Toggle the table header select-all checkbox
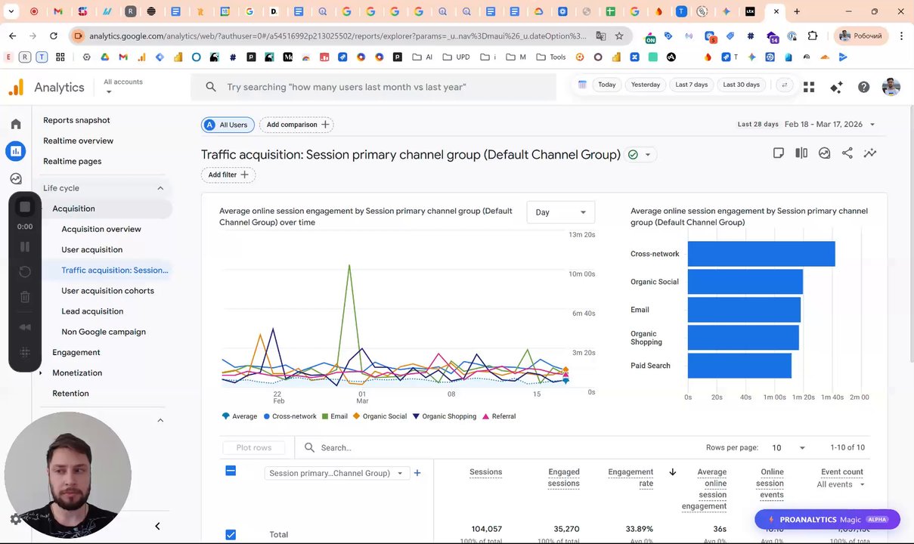 pos(231,471)
